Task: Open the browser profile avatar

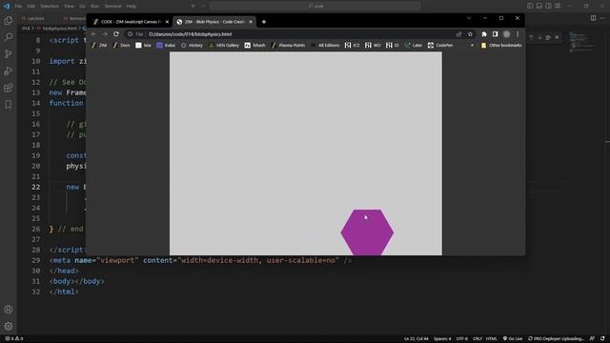Action: click(506, 34)
